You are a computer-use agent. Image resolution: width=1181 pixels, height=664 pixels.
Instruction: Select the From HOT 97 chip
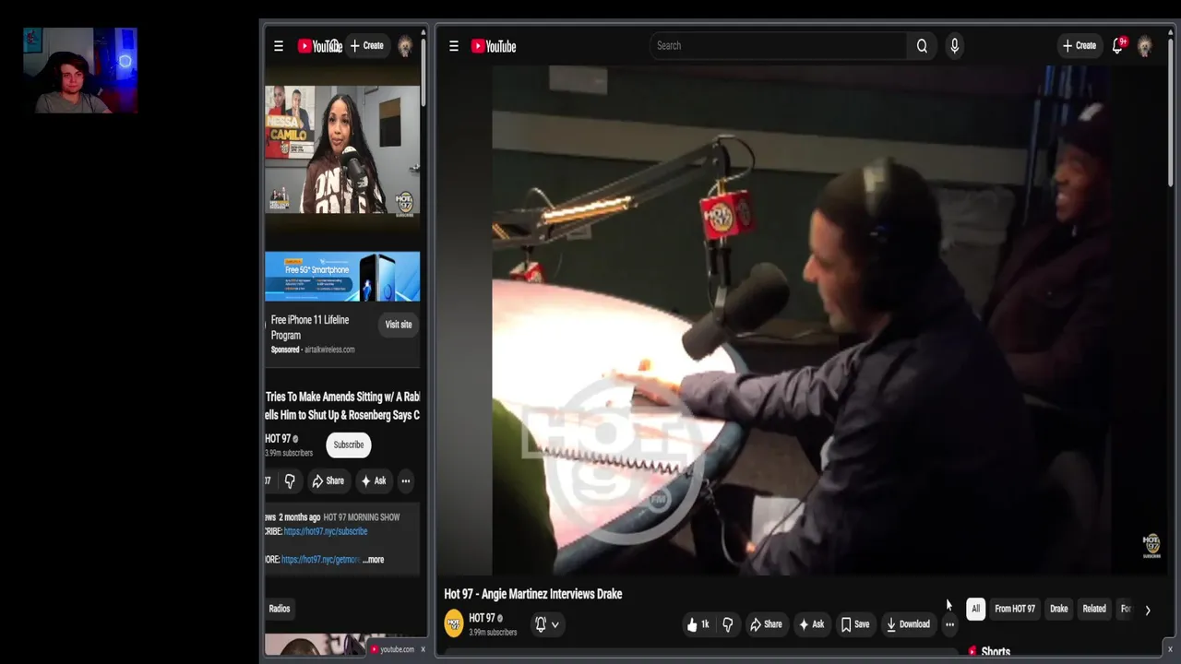1015,609
